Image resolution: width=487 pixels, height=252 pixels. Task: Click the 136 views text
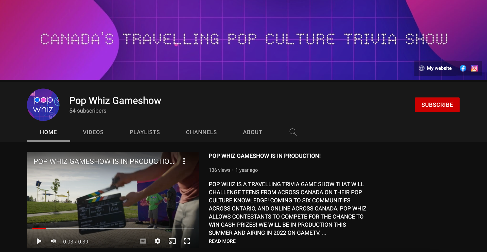pyautogui.click(x=219, y=170)
